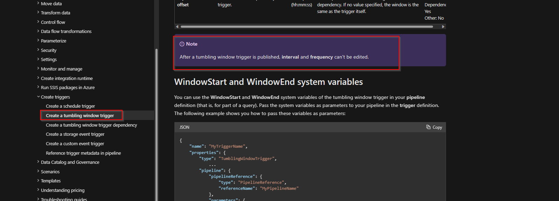Click the WindowStart and WindowEnd heading
Viewport: 559px width, 201px height.
pyautogui.click(x=268, y=82)
